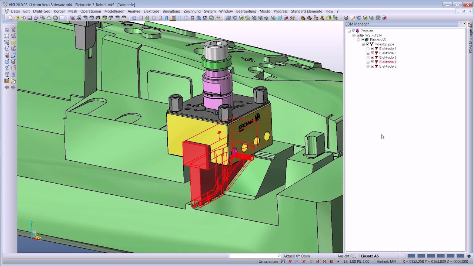Screen dimensions: 474x266
Task: Click the search magnifier in the status field
Action: tap(279, 256)
